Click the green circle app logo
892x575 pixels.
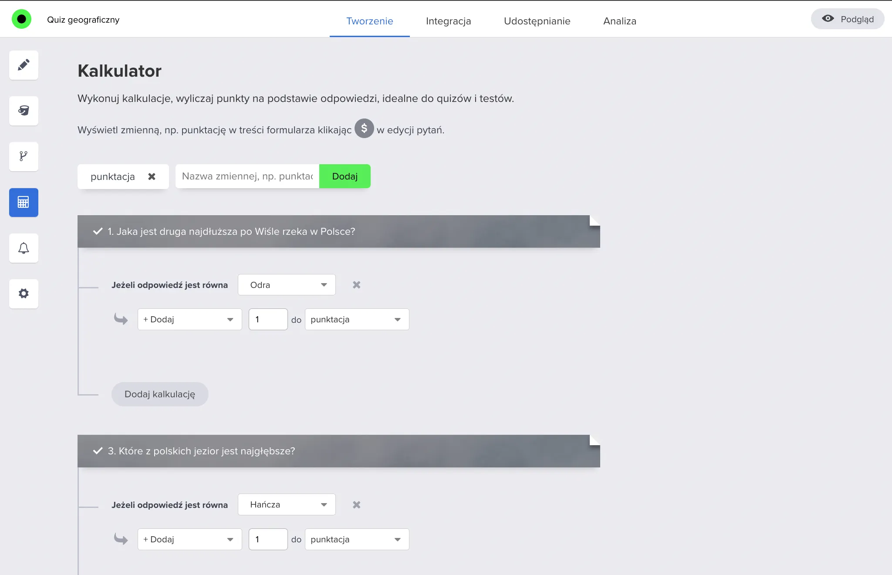(21, 19)
